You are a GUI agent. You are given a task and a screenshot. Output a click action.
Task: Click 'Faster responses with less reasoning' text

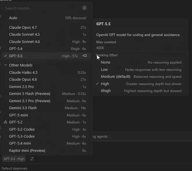click(153, 70)
